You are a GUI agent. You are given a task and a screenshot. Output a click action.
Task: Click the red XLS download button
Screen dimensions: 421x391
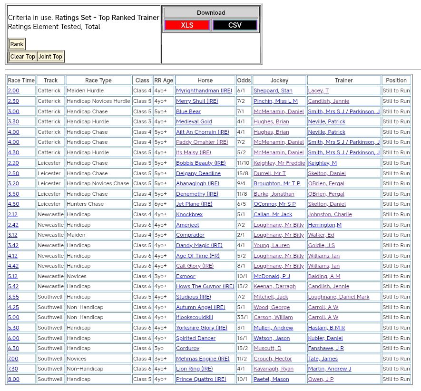point(187,25)
